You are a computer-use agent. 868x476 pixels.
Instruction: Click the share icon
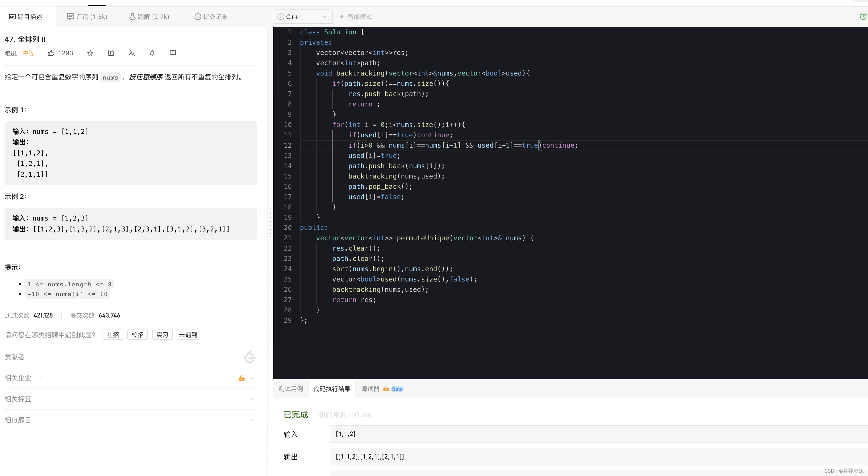[111, 53]
